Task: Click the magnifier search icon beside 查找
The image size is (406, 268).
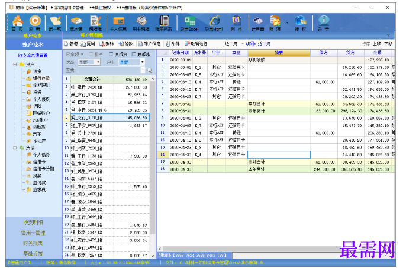Action: tap(150, 70)
